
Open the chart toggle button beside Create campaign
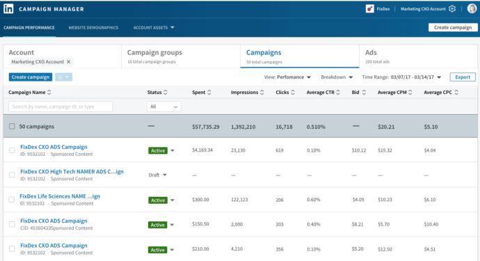[64, 77]
